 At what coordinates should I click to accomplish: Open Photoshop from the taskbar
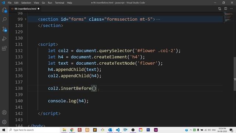[x=148, y=130]
